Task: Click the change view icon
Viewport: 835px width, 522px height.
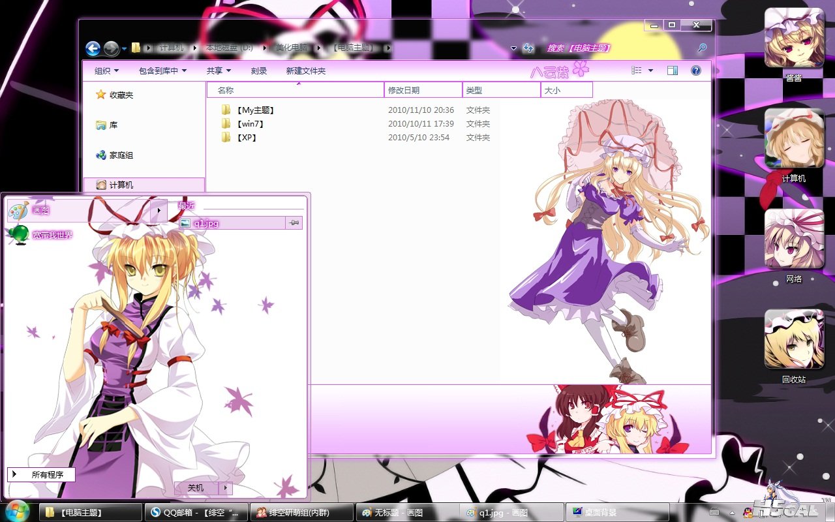Action: tap(637, 70)
